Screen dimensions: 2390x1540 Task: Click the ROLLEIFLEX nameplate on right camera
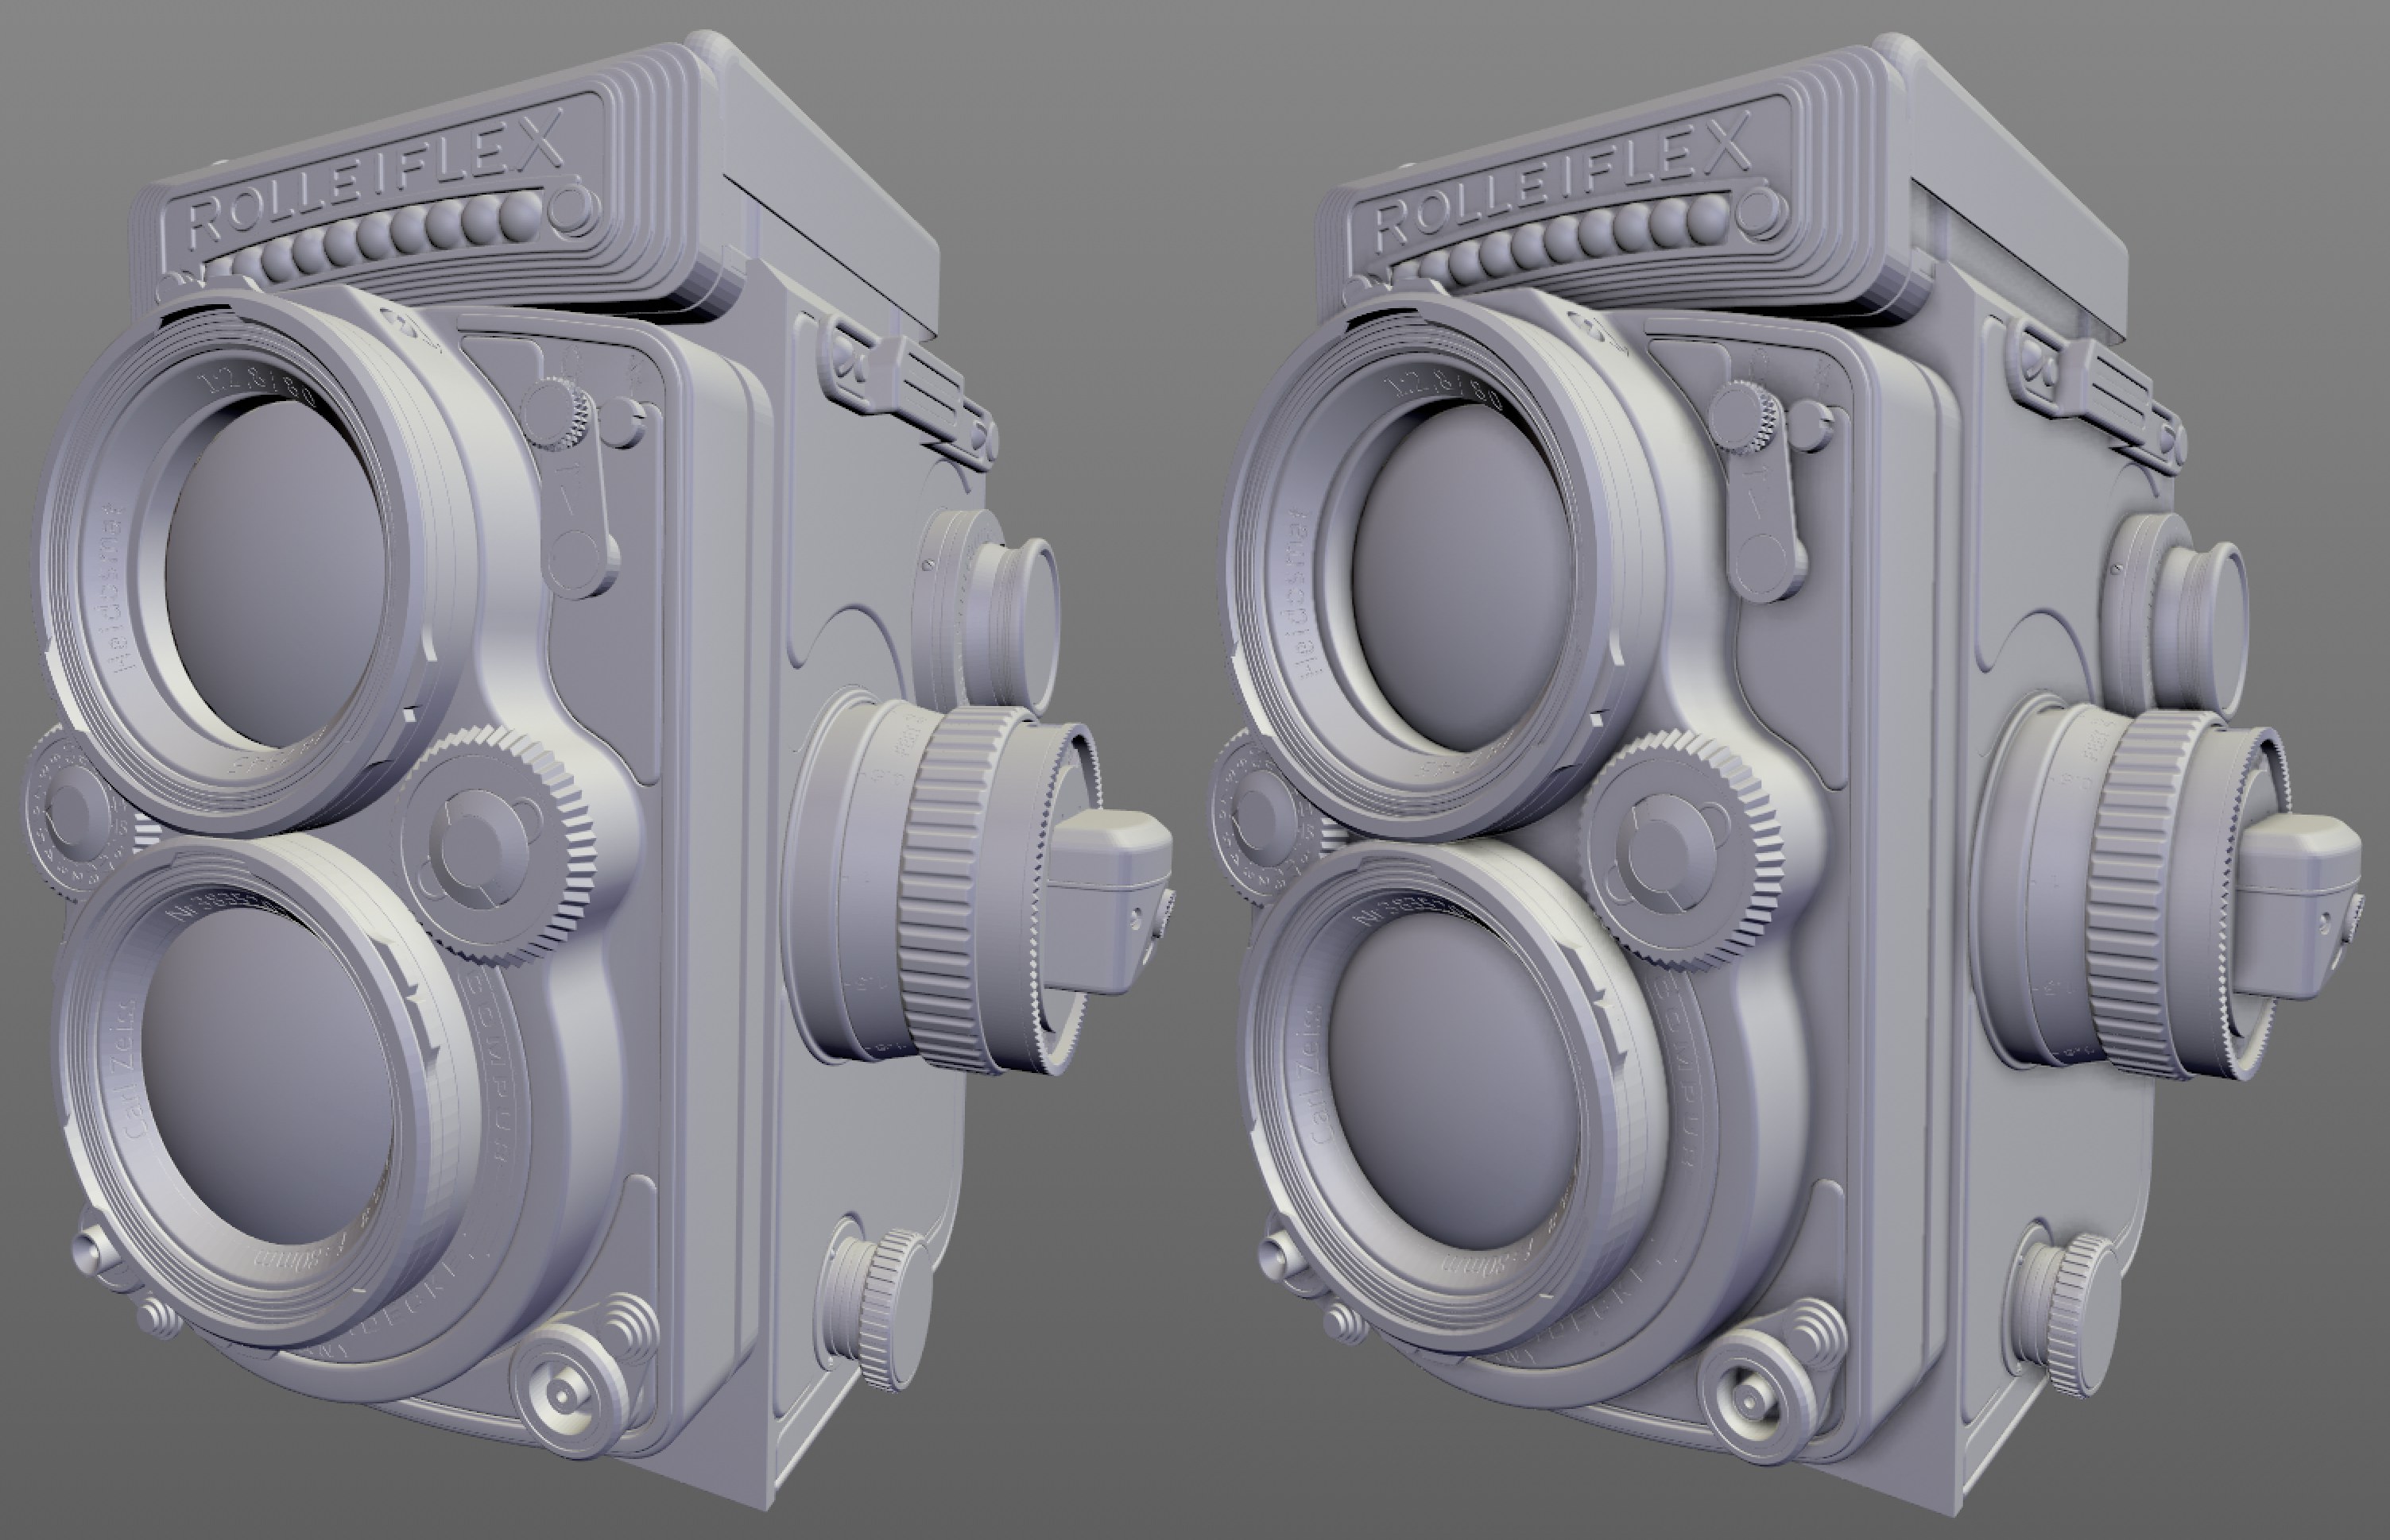[x=1561, y=185]
